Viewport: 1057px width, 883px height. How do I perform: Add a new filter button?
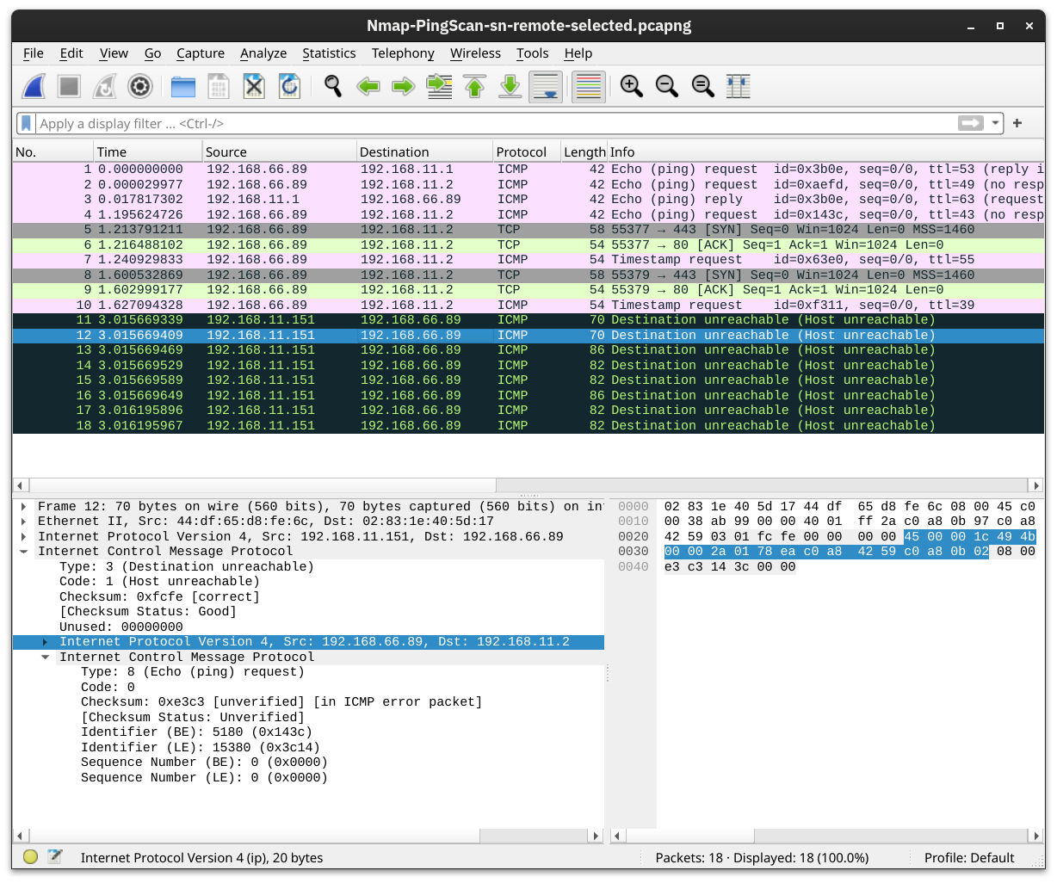[1017, 123]
